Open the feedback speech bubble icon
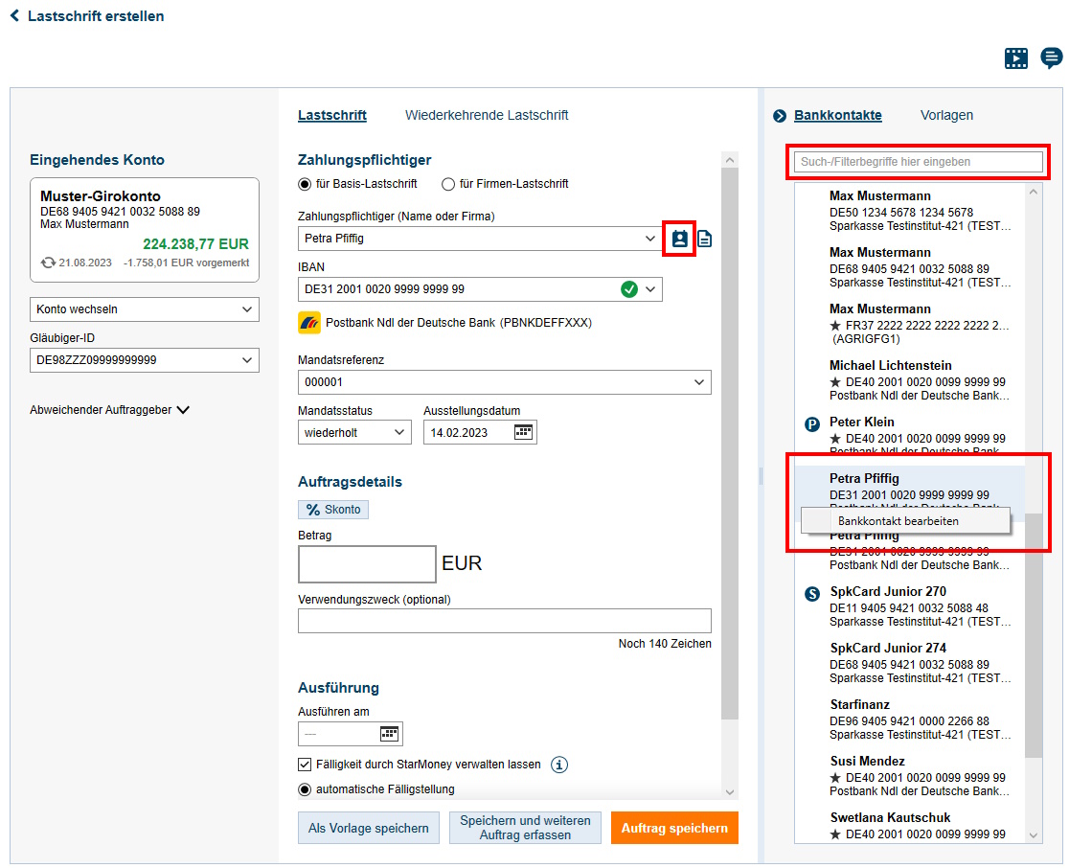 [x=1051, y=57]
